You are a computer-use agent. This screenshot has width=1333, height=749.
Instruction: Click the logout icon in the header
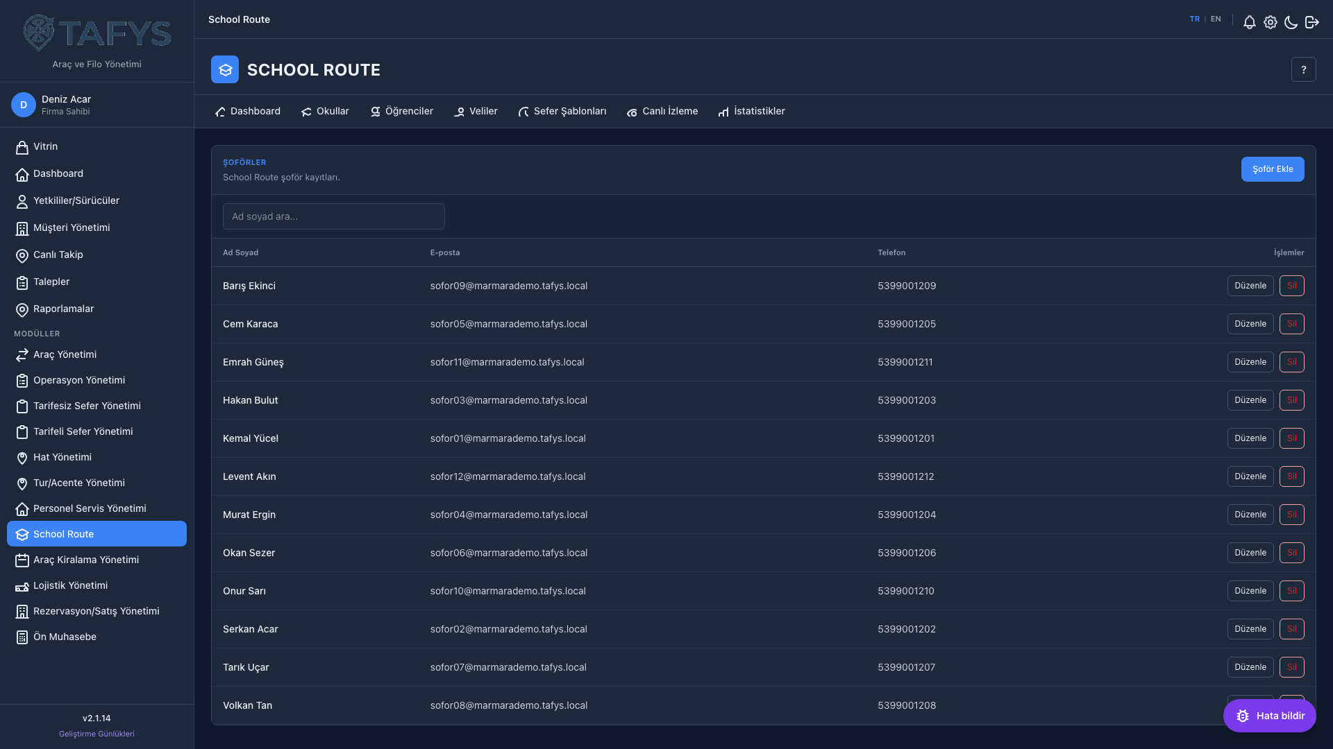(1311, 22)
